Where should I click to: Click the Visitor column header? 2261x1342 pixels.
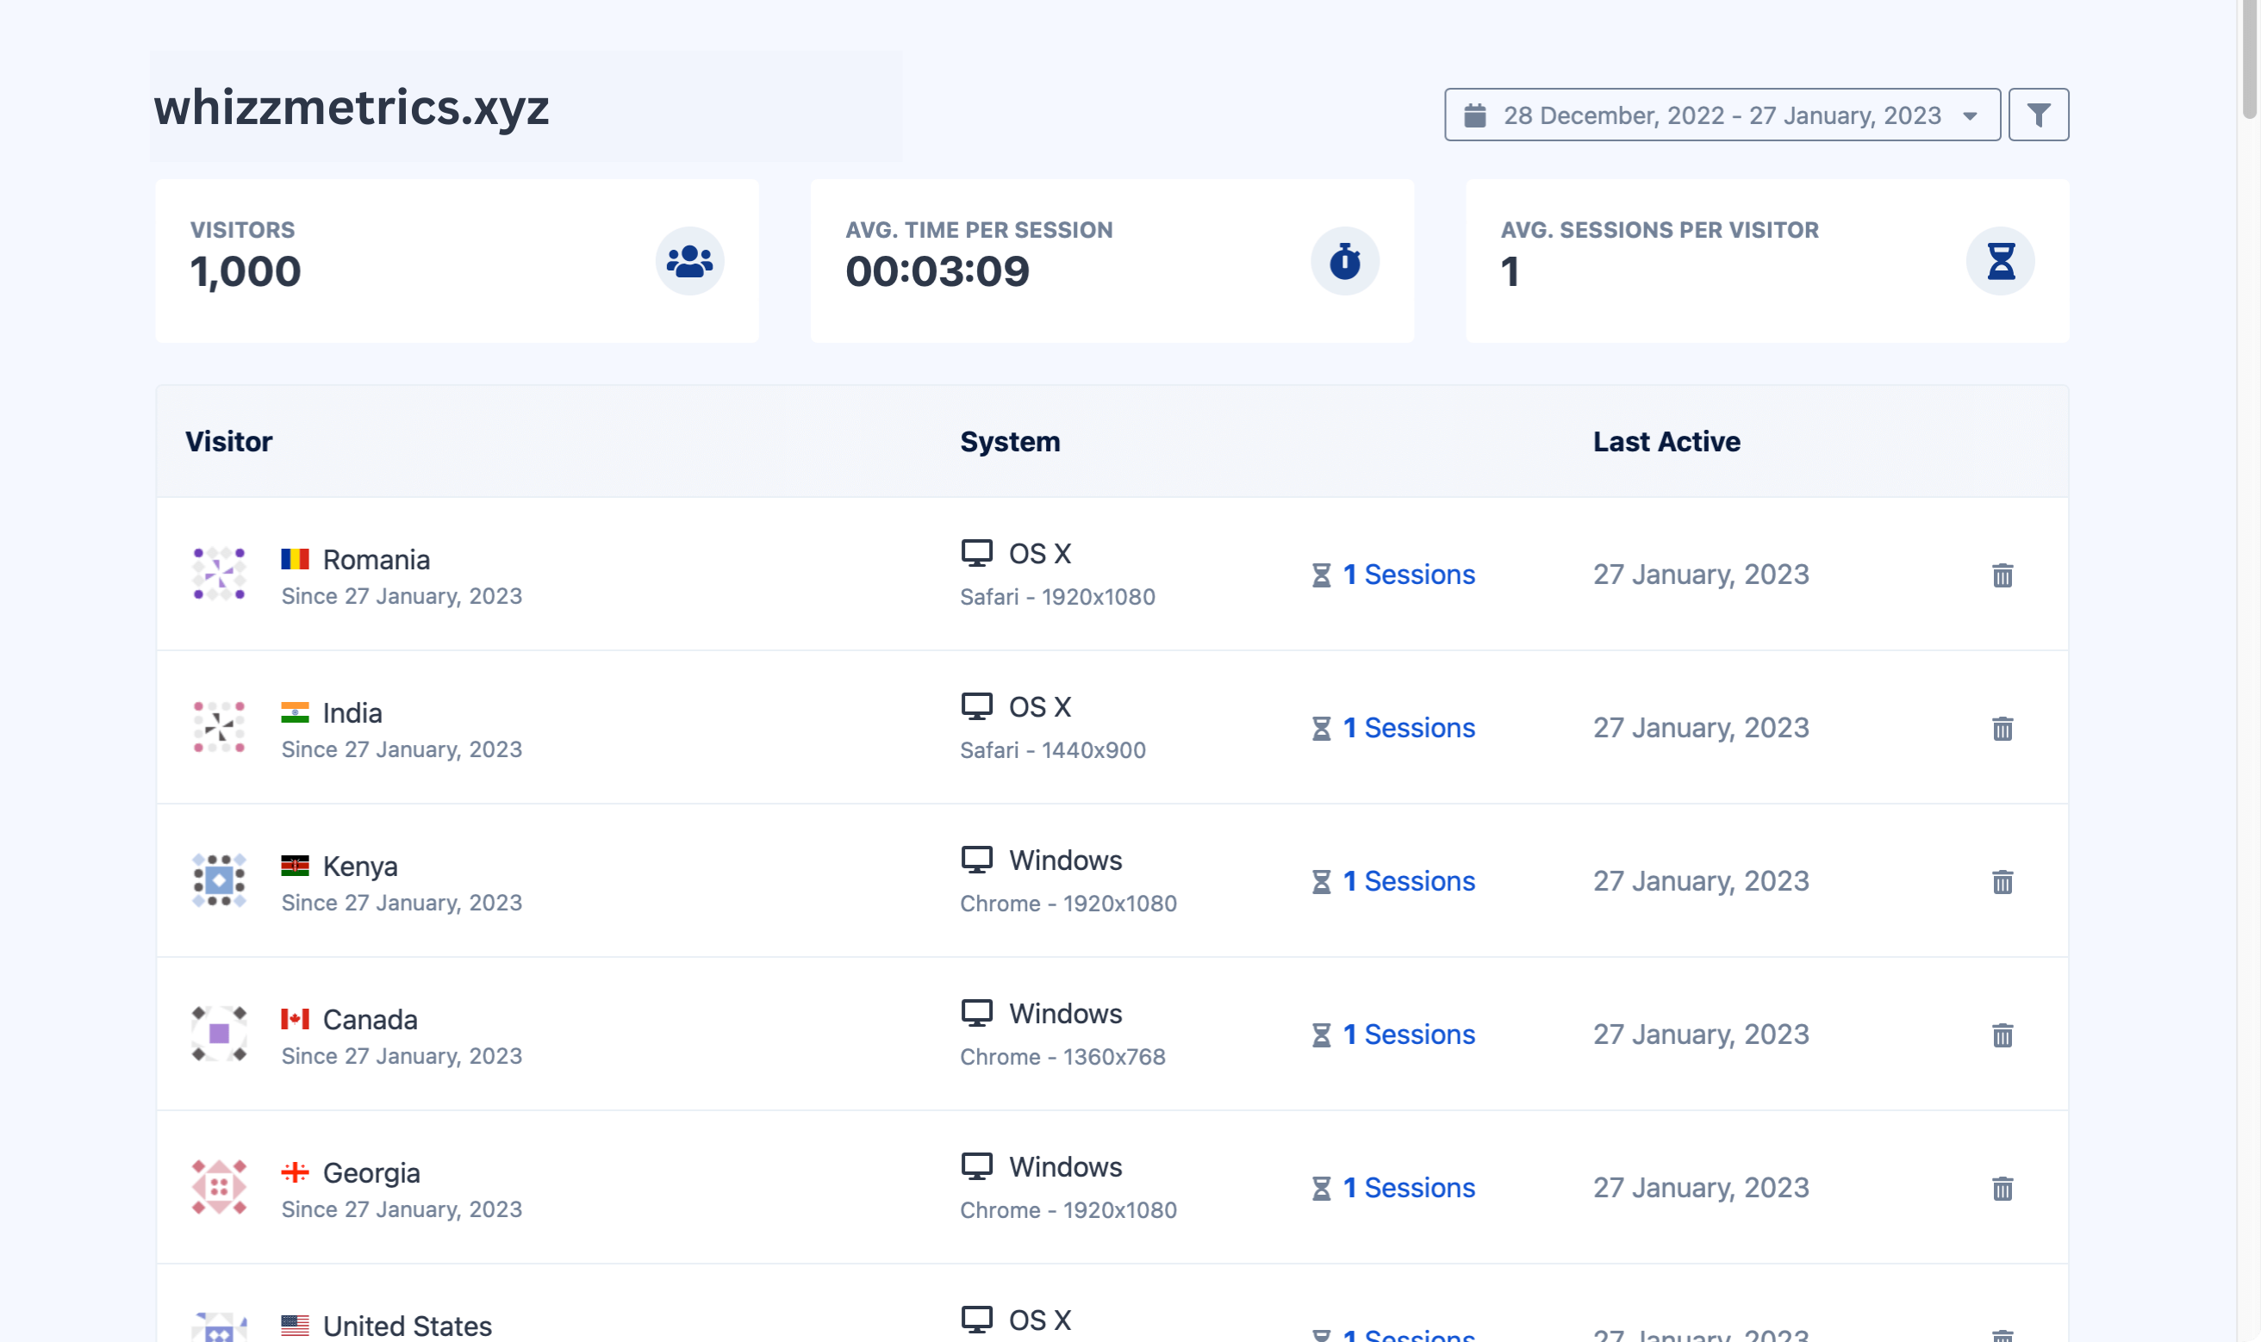tap(229, 441)
